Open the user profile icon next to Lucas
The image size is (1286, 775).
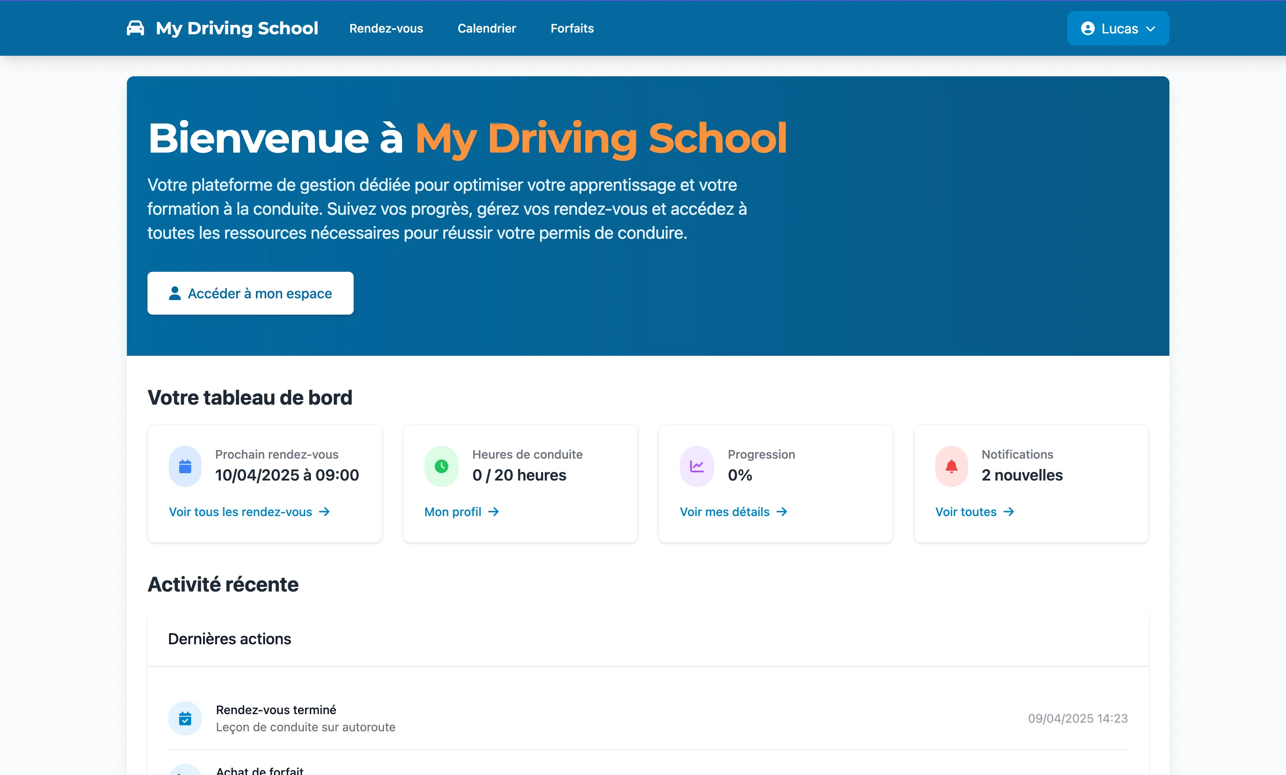tap(1088, 28)
